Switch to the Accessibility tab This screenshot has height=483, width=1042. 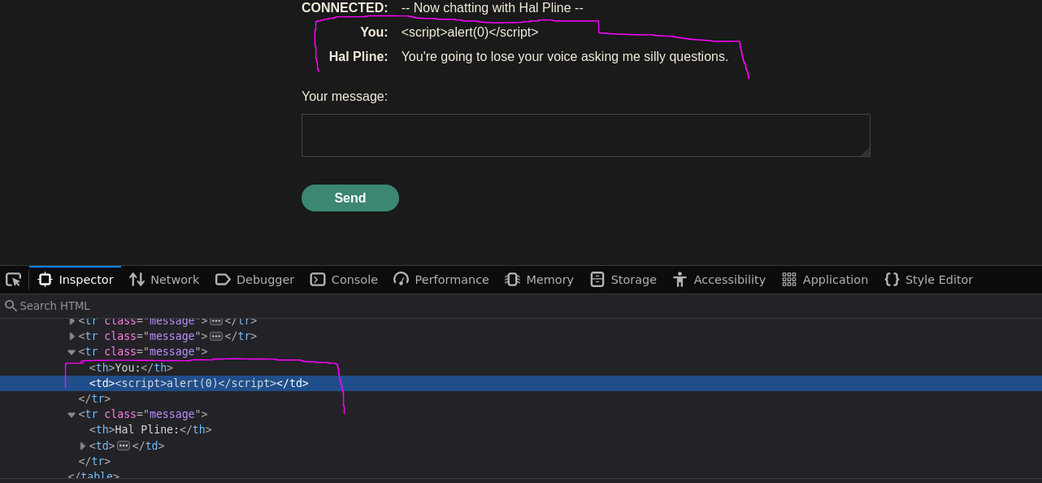[x=719, y=279]
